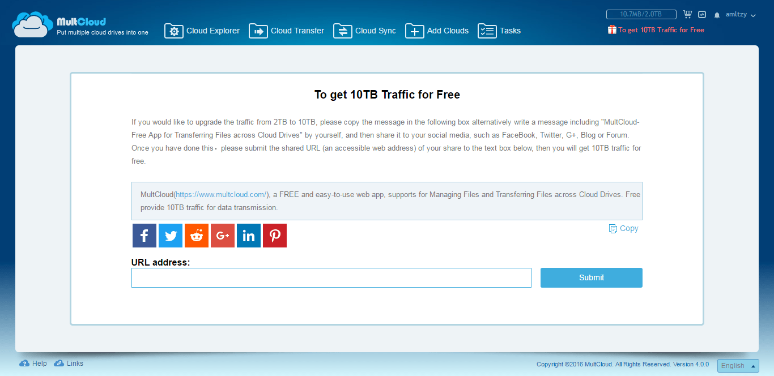Submit the shared URL
The width and height of the screenshot is (774, 376).
(x=591, y=277)
